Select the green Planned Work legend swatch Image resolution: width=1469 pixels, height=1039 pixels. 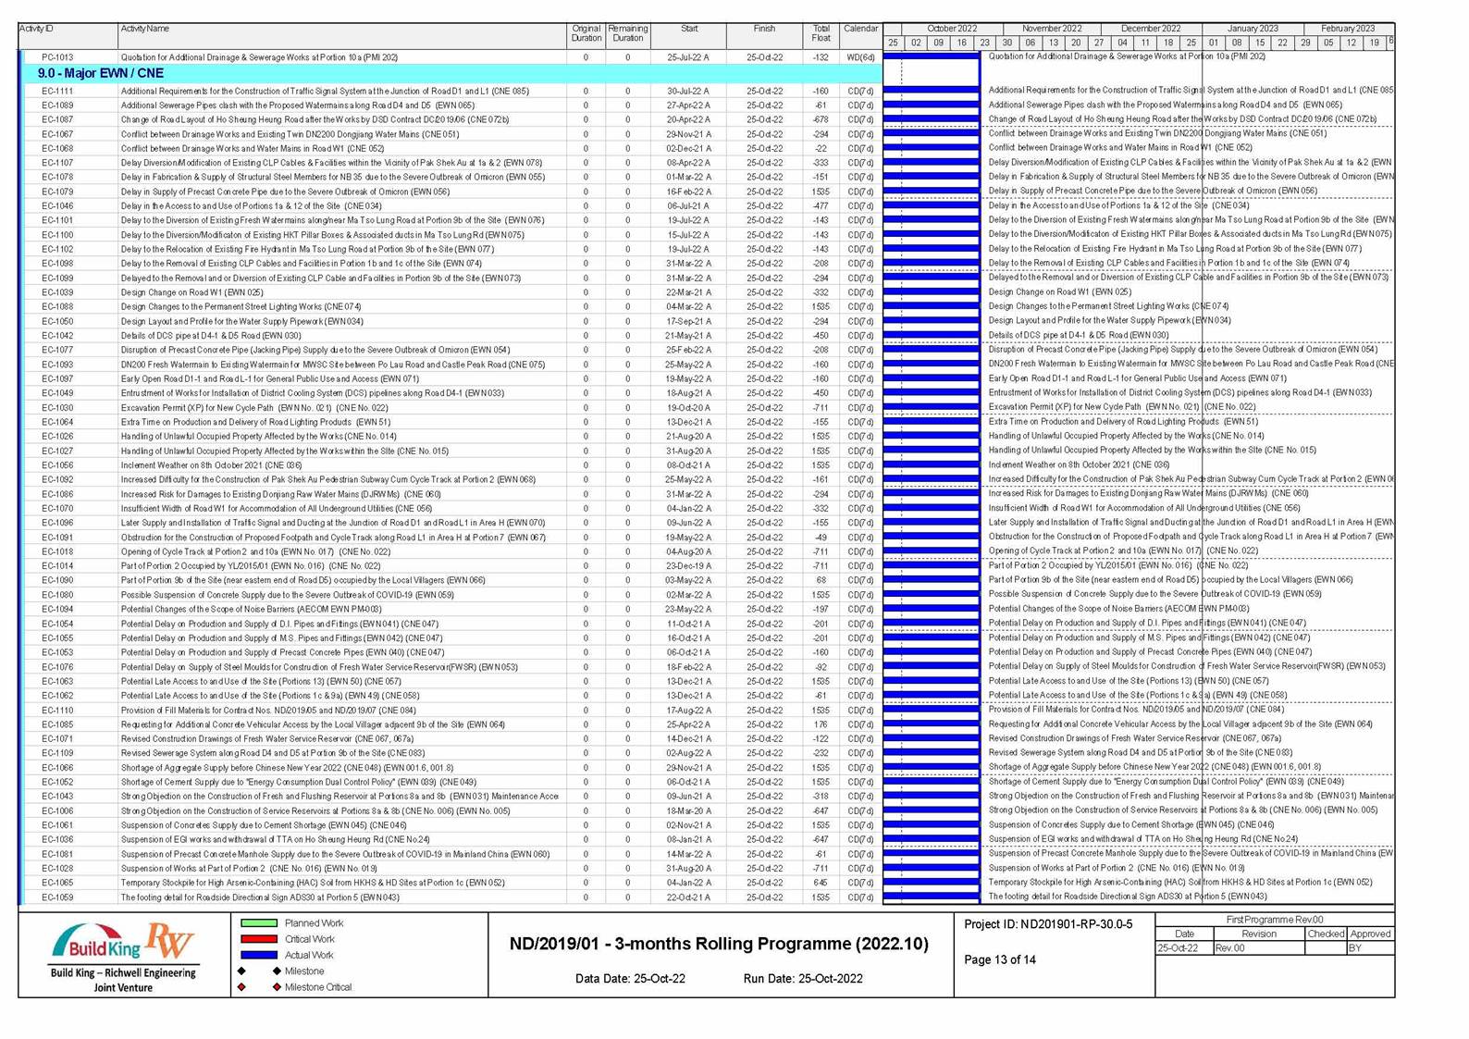pos(258,923)
